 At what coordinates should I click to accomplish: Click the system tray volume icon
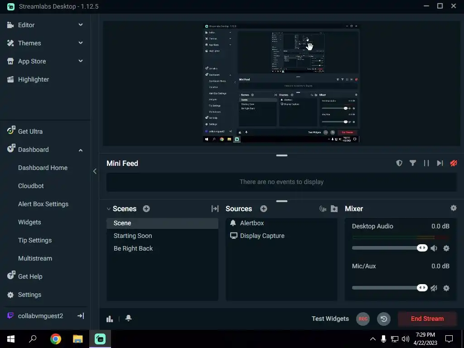coord(406,339)
